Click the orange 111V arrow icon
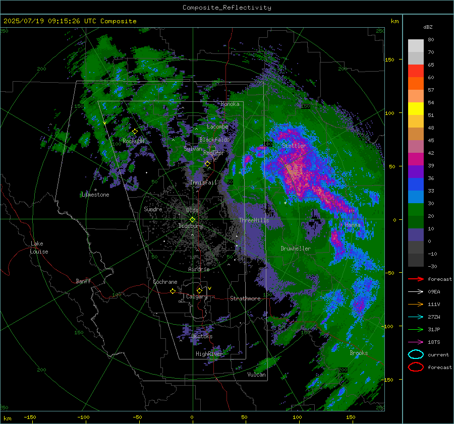The image size is (454, 424). click(x=416, y=304)
